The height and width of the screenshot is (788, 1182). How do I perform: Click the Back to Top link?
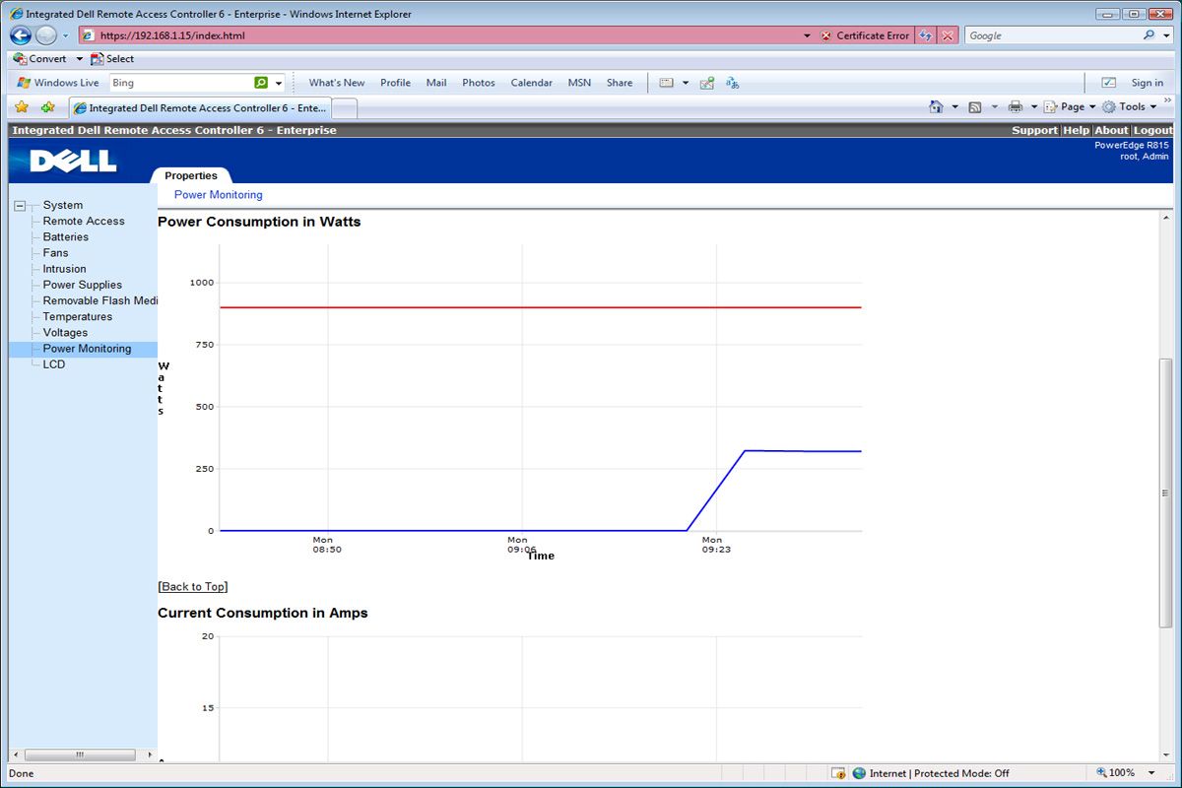coord(193,587)
